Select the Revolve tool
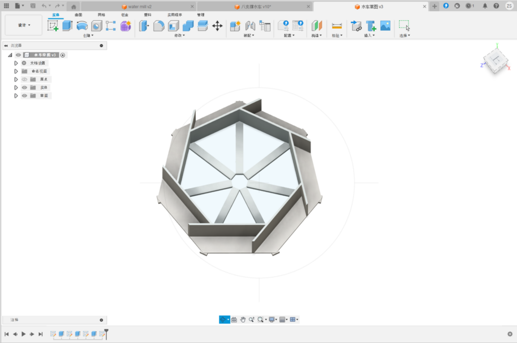Screen dimensions: 517x343 (x=82, y=26)
